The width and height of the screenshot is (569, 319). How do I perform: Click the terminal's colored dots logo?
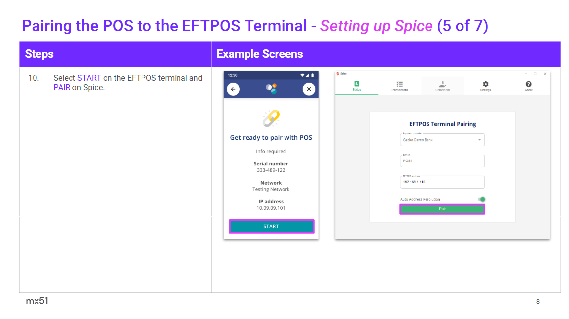[271, 89]
